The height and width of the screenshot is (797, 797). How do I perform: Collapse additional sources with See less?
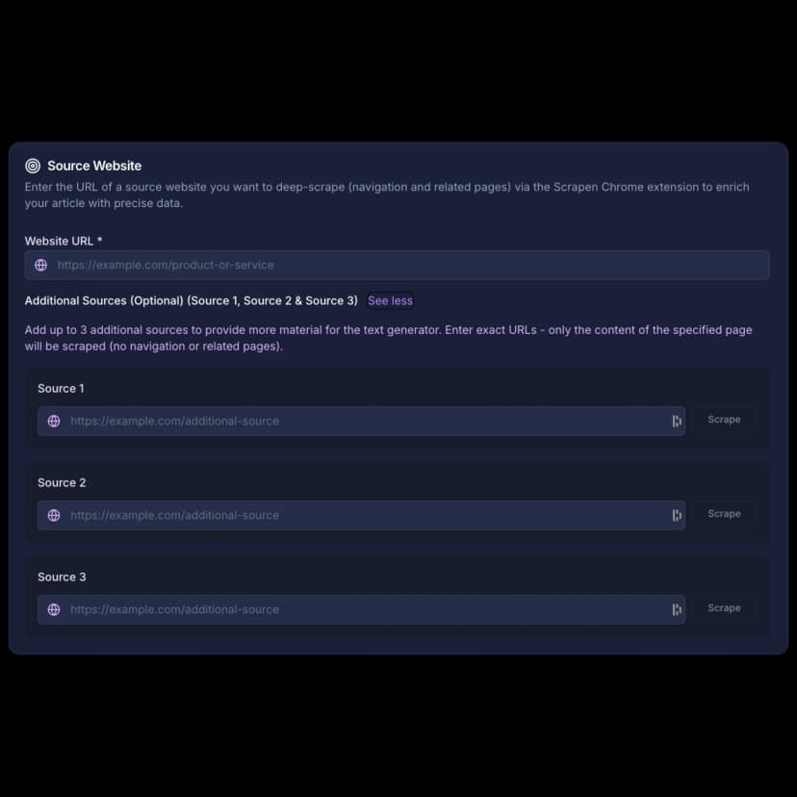(x=390, y=300)
